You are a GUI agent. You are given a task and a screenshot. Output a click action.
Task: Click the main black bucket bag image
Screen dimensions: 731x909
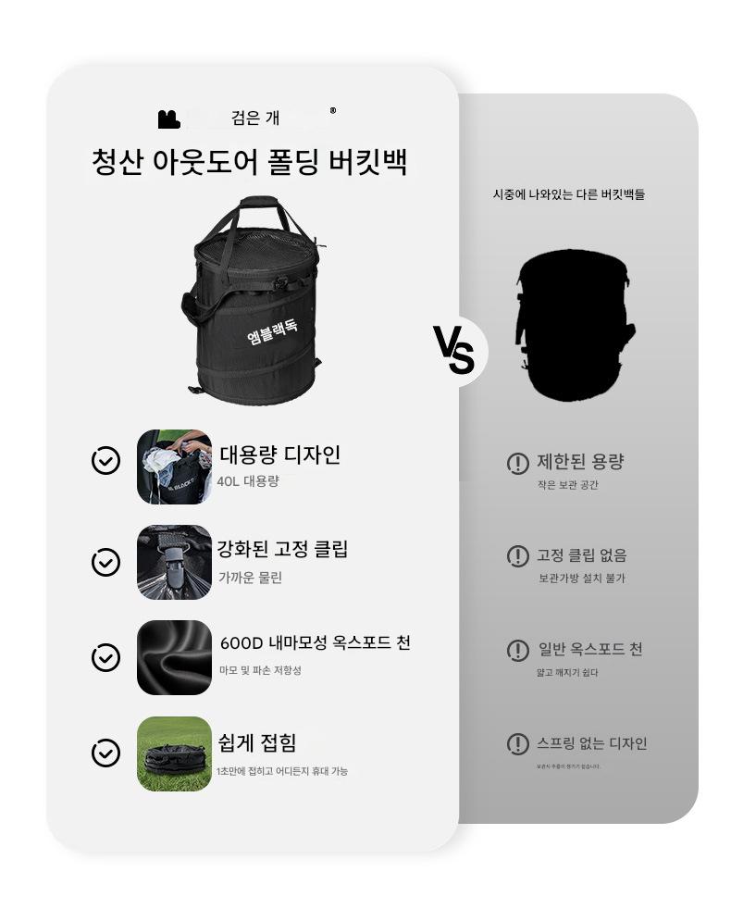click(255, 300)
